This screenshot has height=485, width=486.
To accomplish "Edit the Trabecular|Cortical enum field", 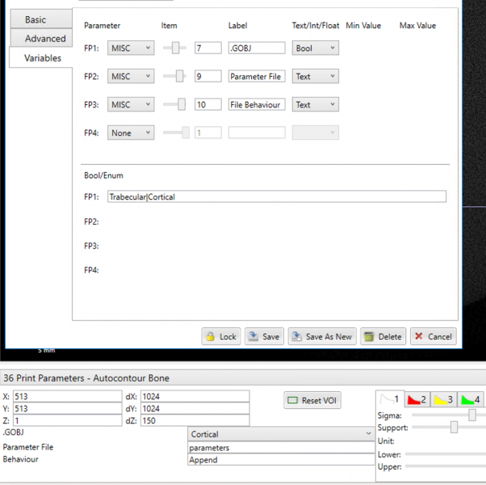I will 277,196.
